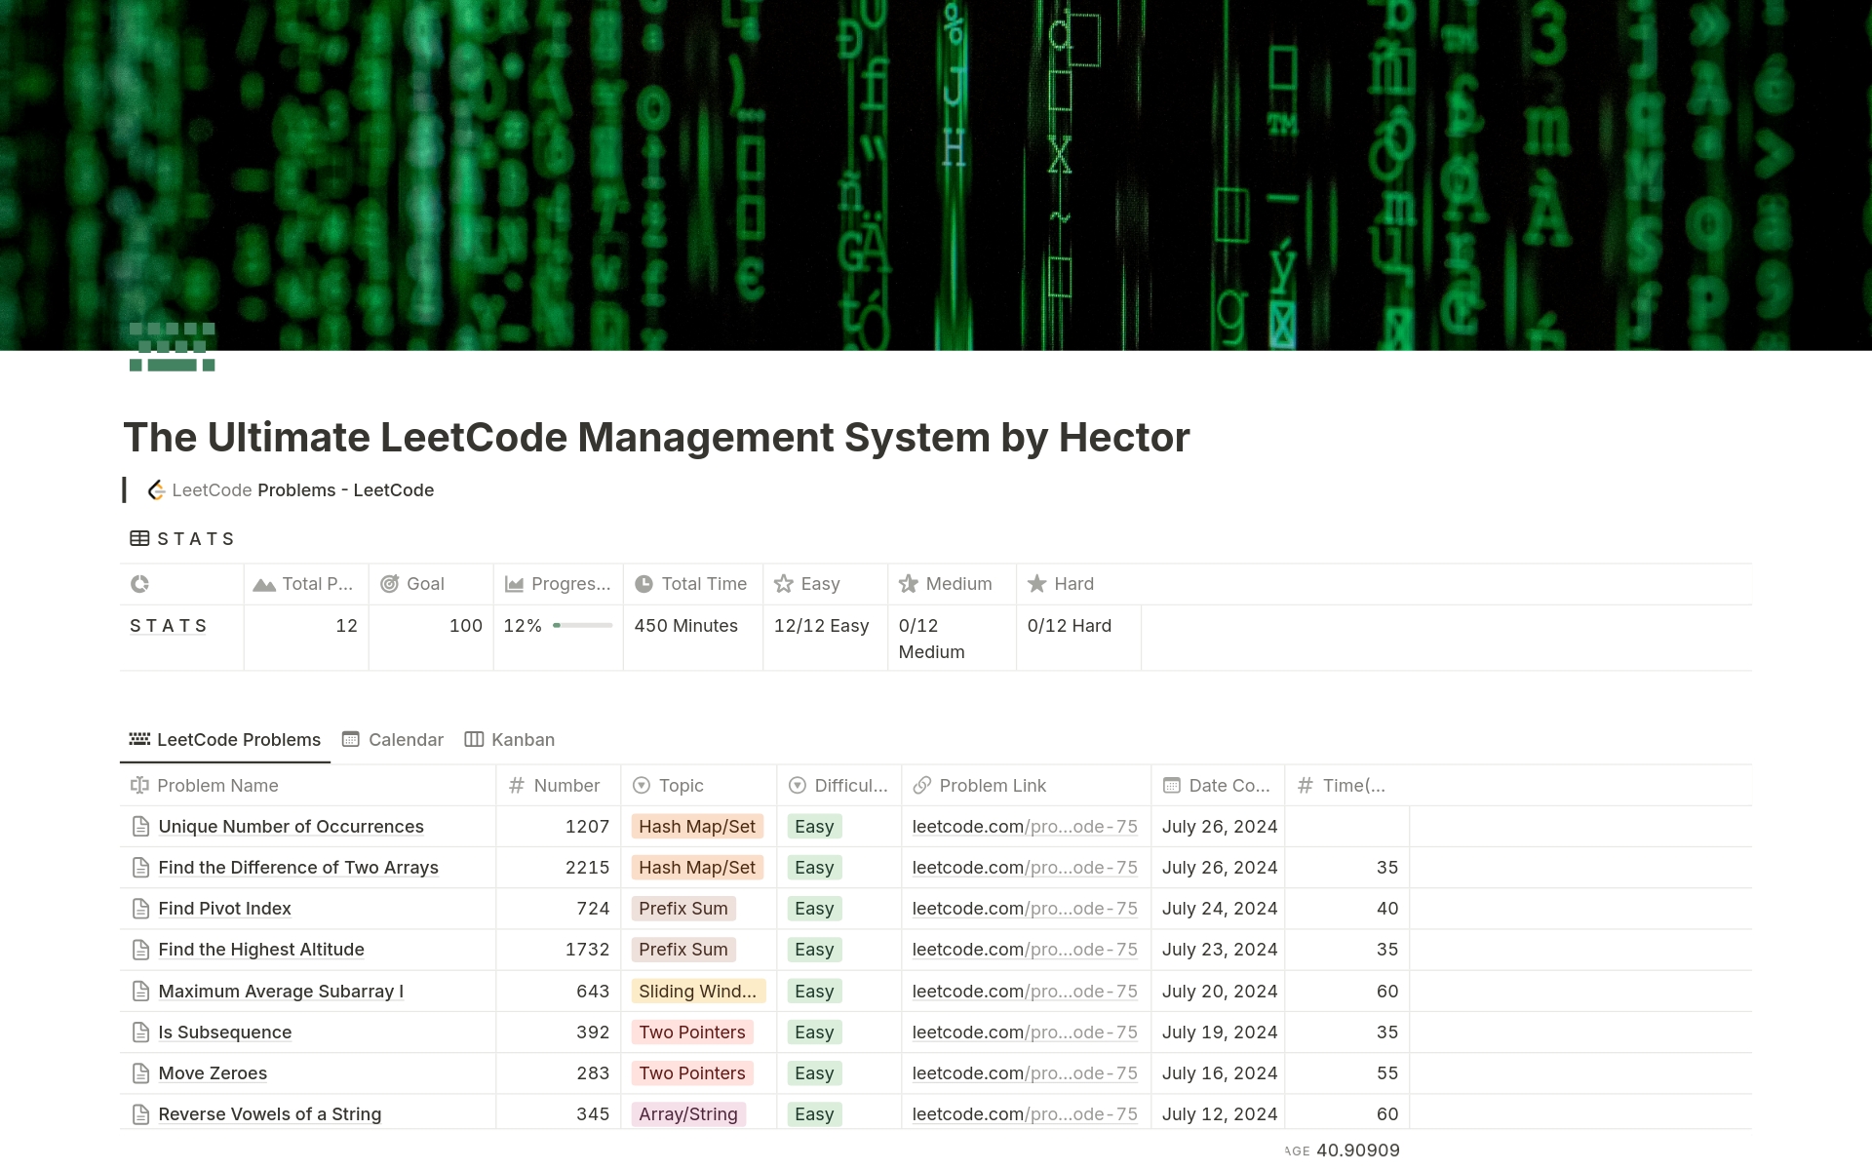Screen dimensions: 1872x1169
Task: Click the Hash Map/Set tag for problem 2215
Action: [696, 868]
